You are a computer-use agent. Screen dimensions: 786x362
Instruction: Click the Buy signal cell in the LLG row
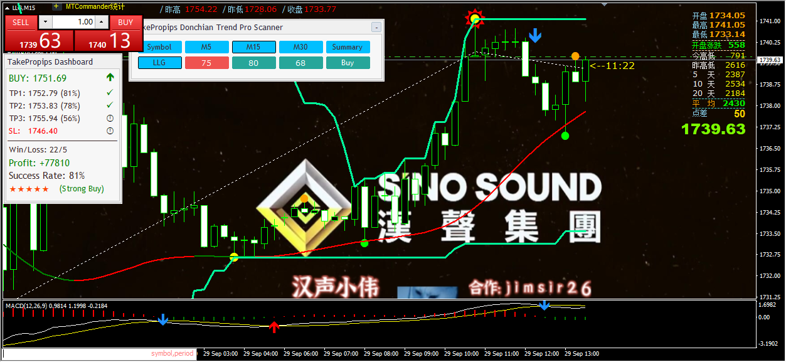click(348, 63)
